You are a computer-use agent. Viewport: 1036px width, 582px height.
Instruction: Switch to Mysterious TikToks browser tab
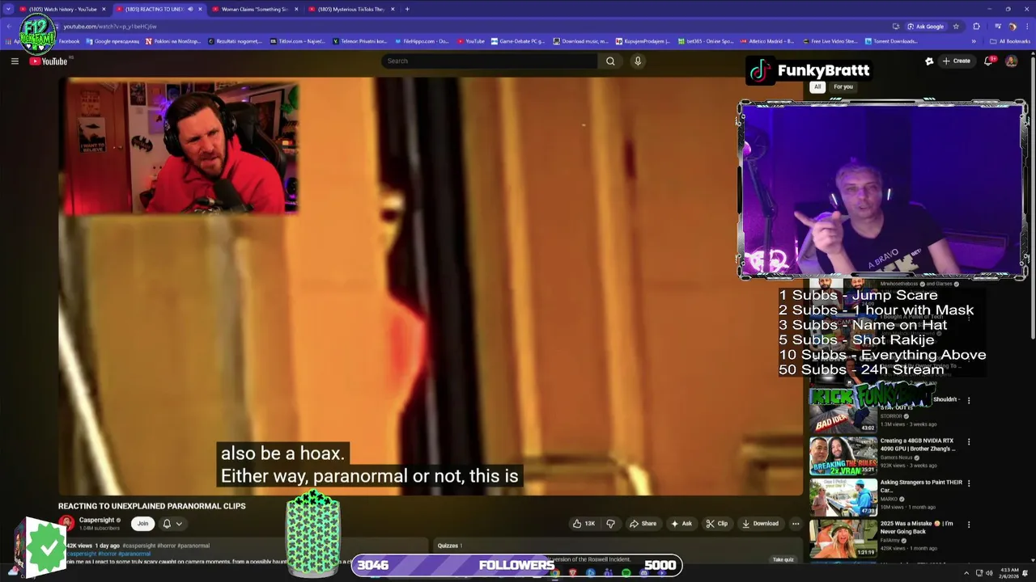350,9
